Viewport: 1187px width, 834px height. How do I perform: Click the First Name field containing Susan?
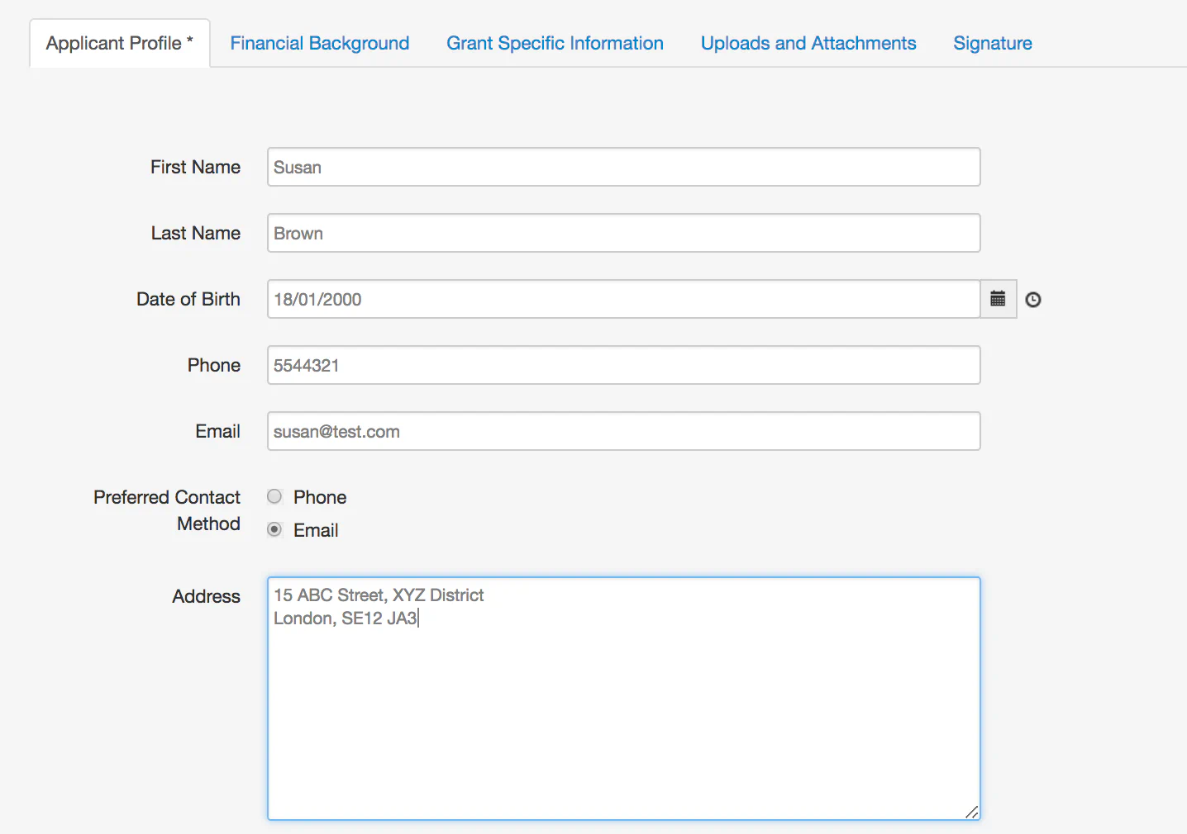pyautogui.click(x=623, y=167)
